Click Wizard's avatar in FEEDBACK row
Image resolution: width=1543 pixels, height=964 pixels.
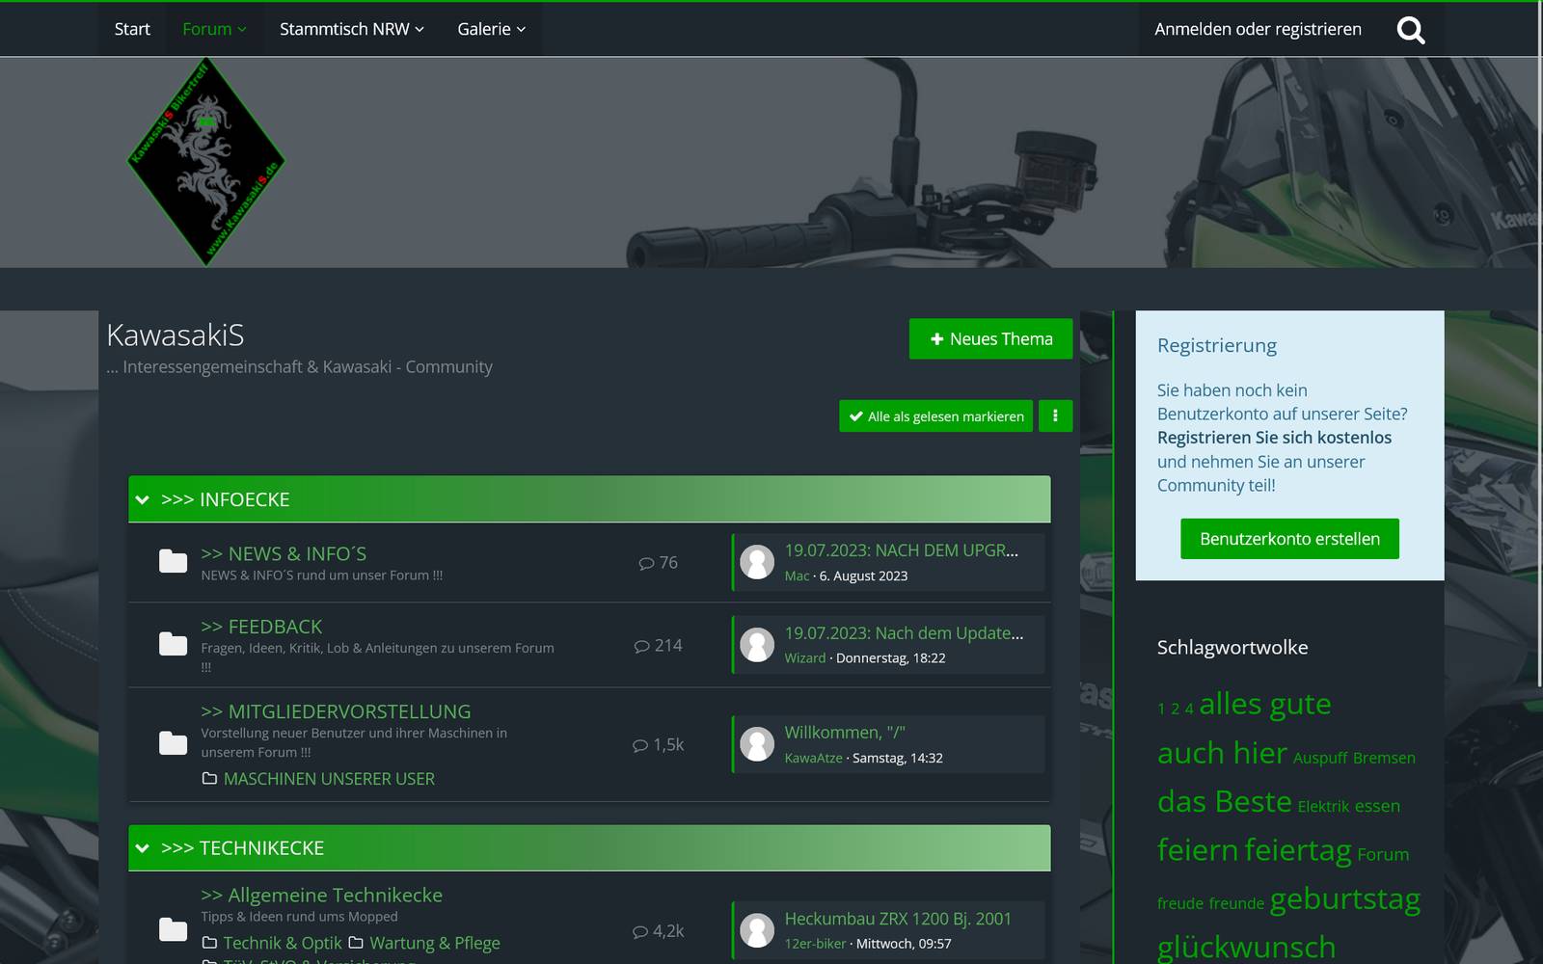pyautogui.click(x=757, y=645)
